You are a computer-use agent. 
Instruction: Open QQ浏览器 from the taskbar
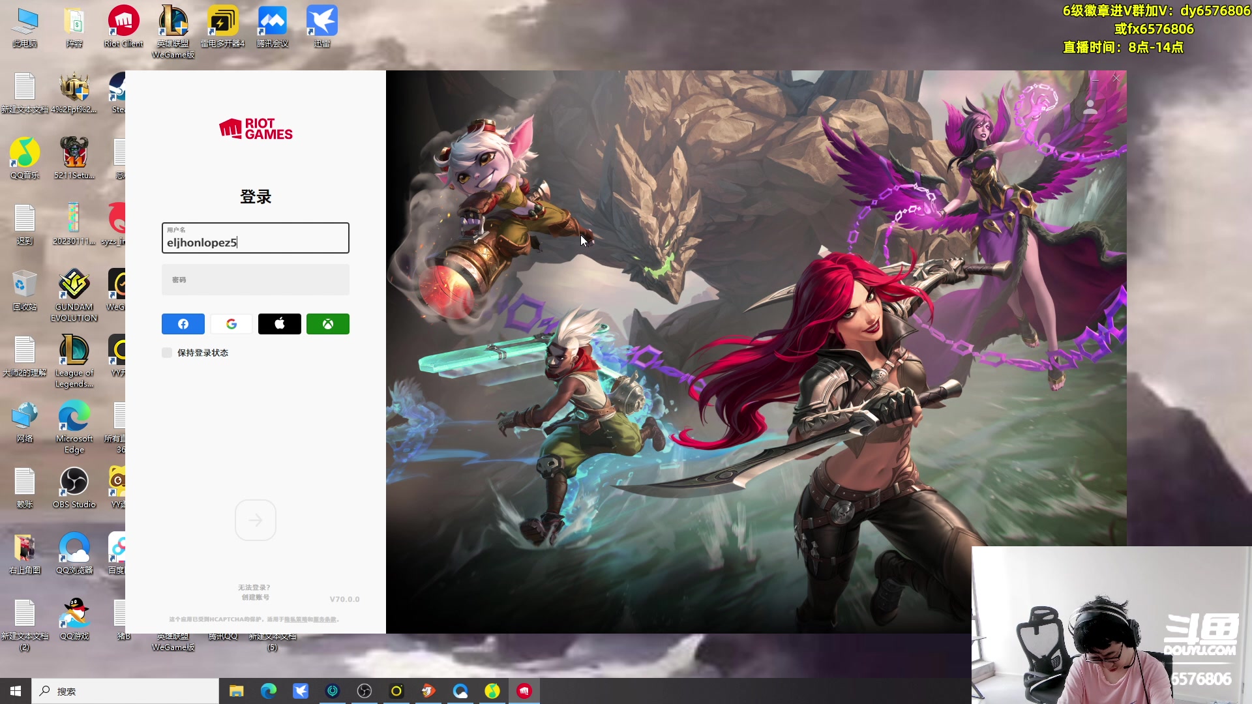pyautogui.click(x=460, y=691)
